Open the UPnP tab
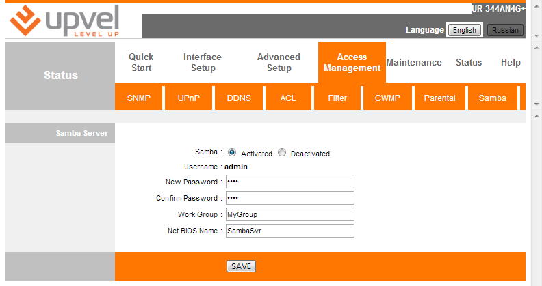542x286 pixels. click(189, 98)
